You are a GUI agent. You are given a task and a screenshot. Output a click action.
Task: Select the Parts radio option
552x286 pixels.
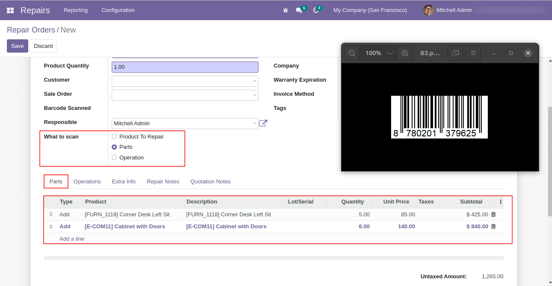pos(114,147)
